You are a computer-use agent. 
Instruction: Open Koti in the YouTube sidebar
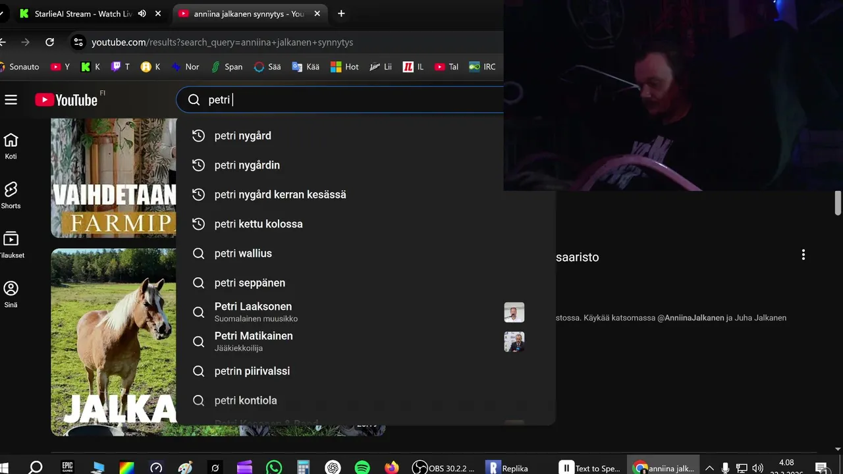coord(11,146)
